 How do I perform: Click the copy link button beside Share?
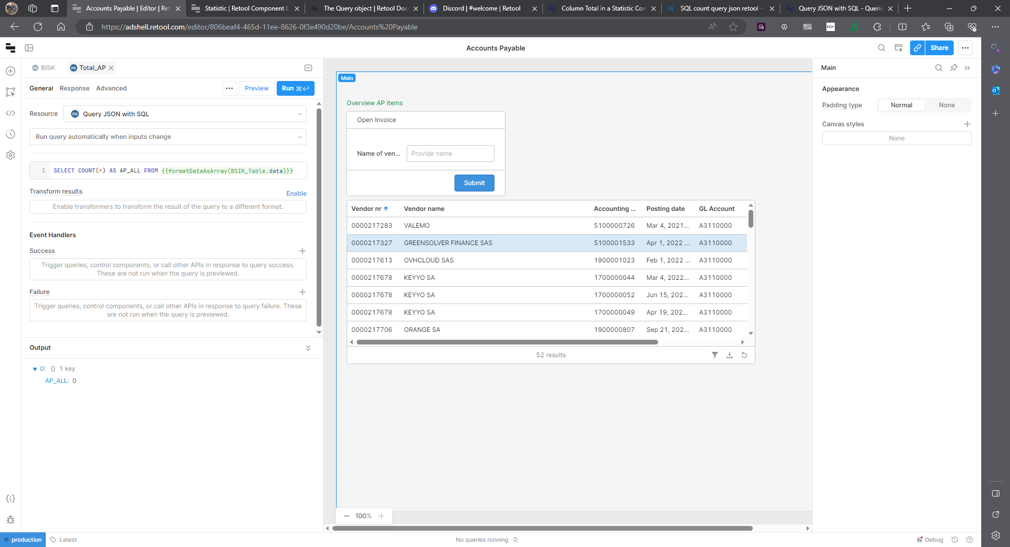(917, 48)
